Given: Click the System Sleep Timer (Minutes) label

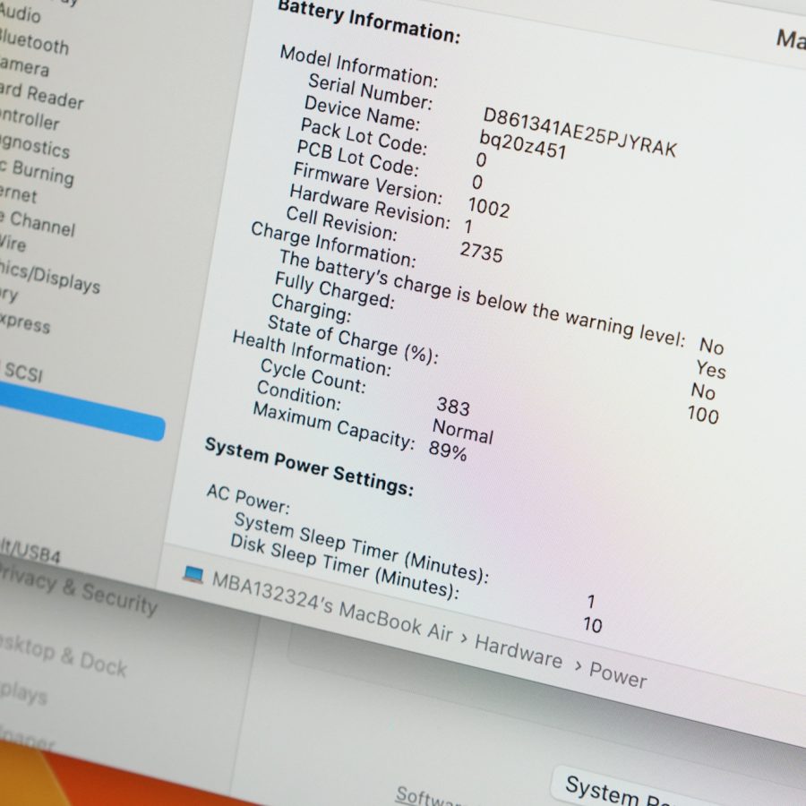Looking at the screenshot, I should pos(362,548).
